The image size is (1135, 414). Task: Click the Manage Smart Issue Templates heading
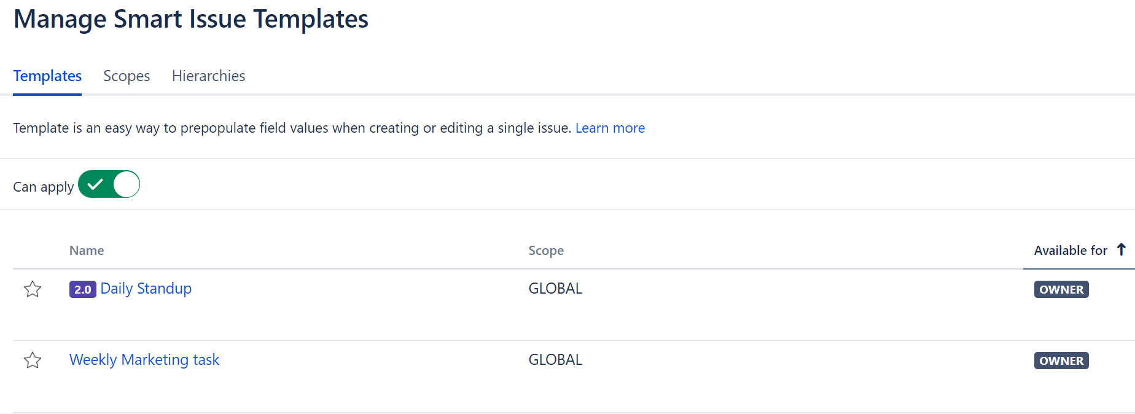(191, 19)
